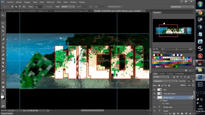
Task: Hide the Nicolas copia text layer
Action: 154,107
